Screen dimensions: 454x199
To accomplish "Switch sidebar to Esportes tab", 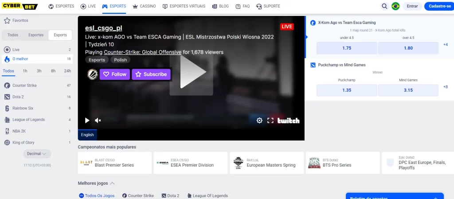I will tap(36, 35).
